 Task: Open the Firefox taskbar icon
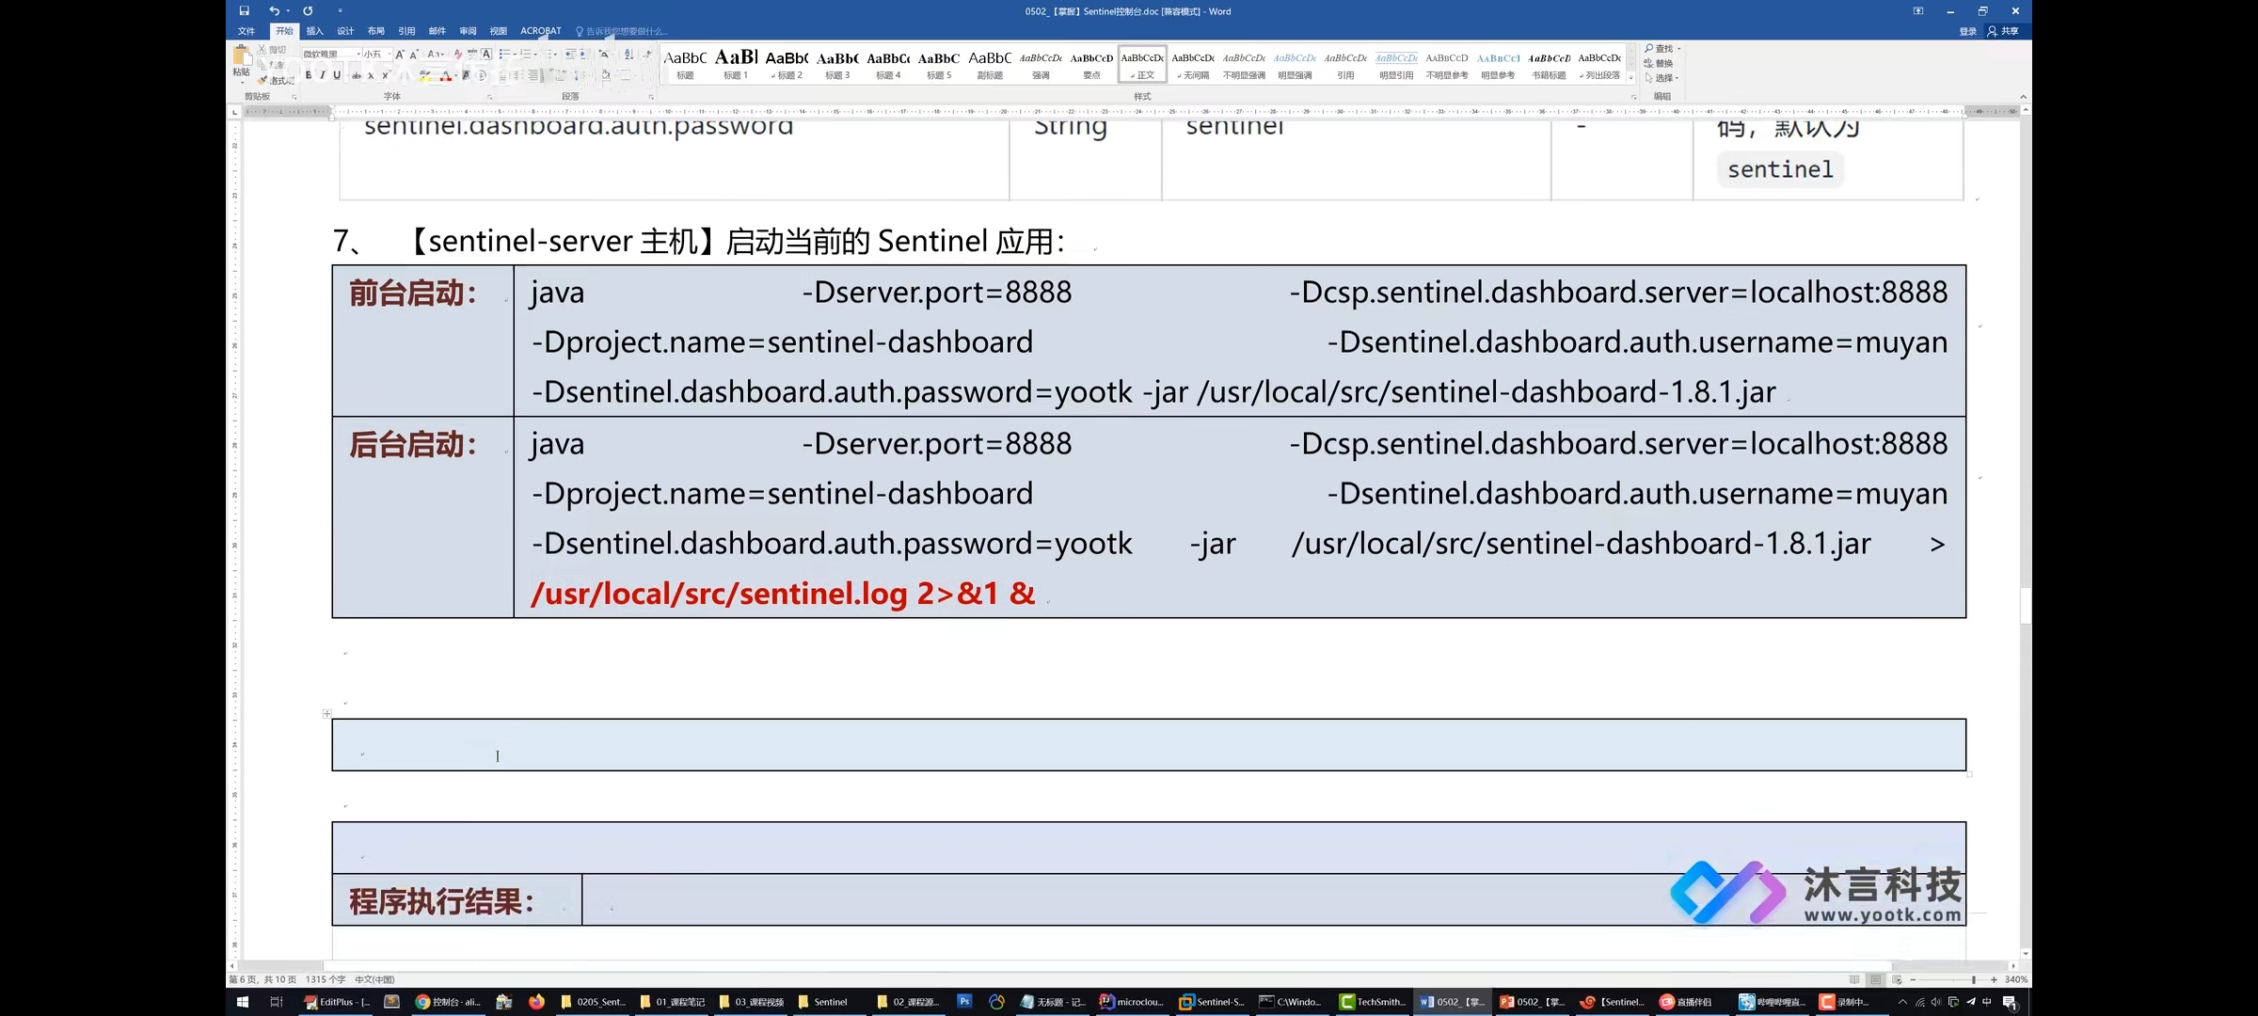click(x=536, y=1002)
